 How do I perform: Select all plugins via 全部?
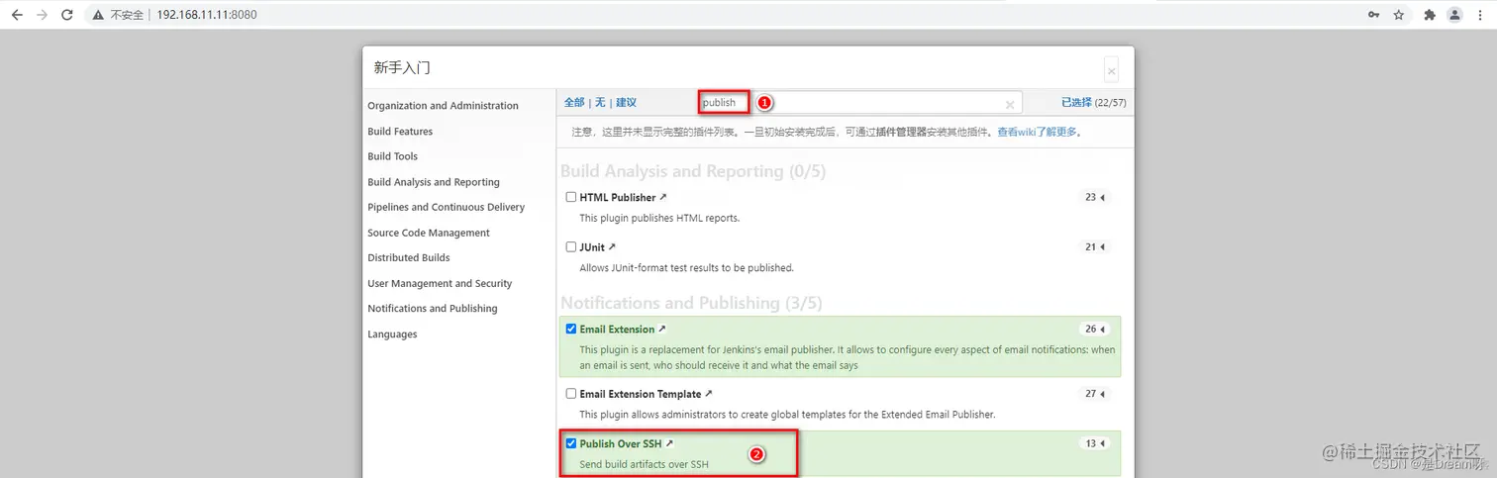click(574, 102)
